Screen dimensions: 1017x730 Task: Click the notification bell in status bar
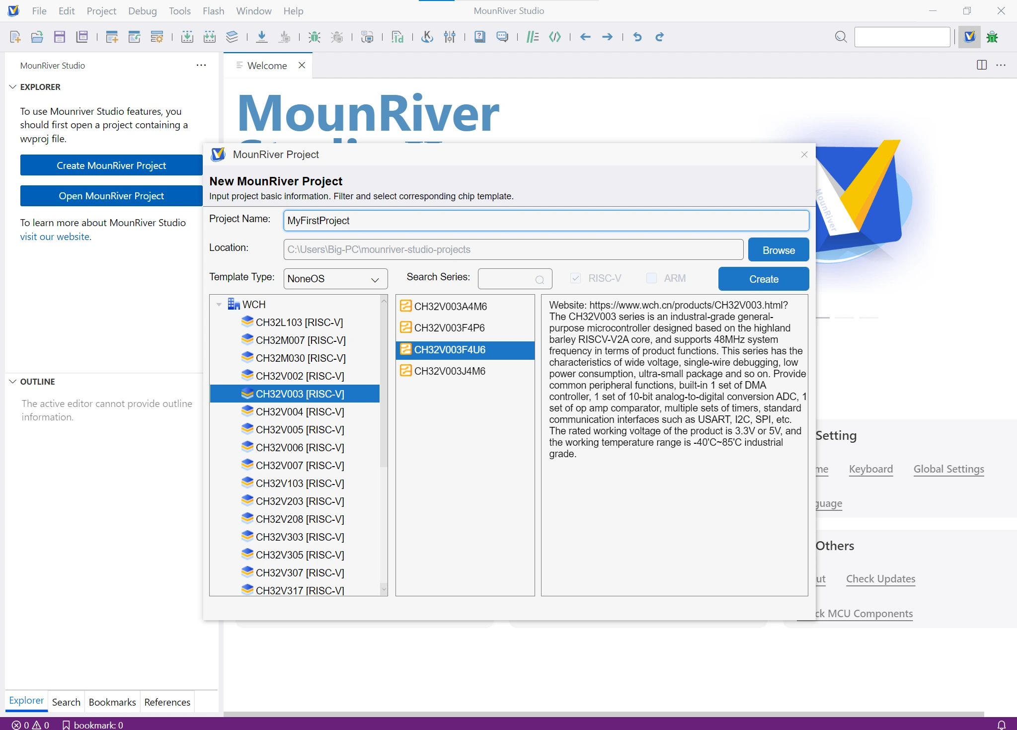pos(1002,725)
